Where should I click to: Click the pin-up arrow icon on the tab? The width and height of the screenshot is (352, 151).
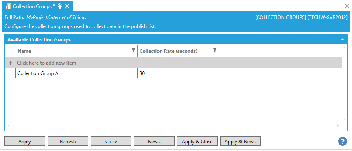pyautogui.click(x=60, y=6)
